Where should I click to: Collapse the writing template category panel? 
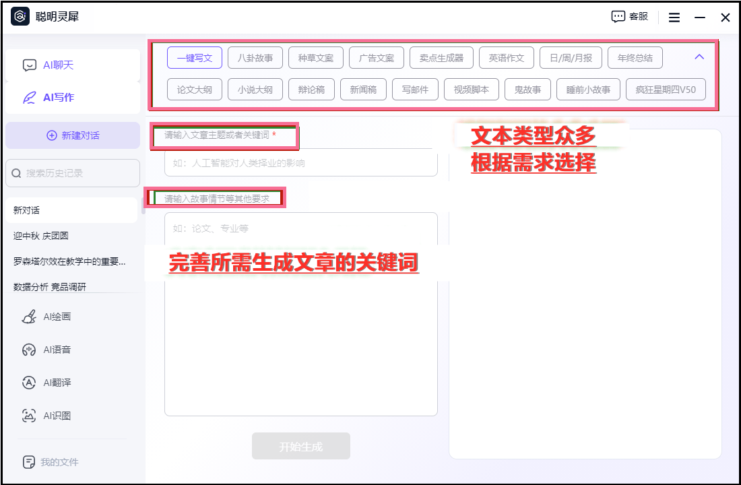point(699,57)
